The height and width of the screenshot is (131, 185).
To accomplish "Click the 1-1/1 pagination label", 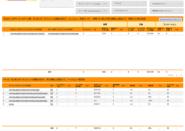I will [x=171, y=75].
